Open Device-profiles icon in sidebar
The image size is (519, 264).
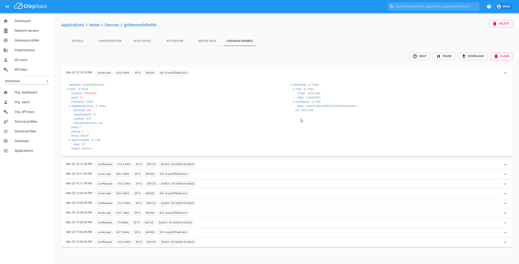[6, 131]
